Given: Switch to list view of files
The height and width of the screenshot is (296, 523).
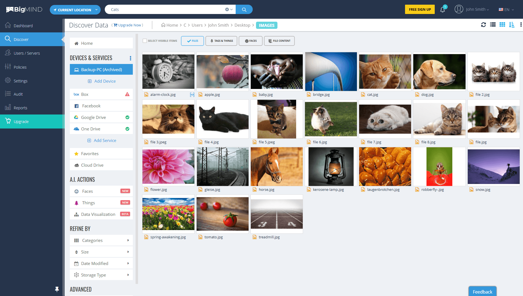Looking at the screenshot, I should (493, 25).
